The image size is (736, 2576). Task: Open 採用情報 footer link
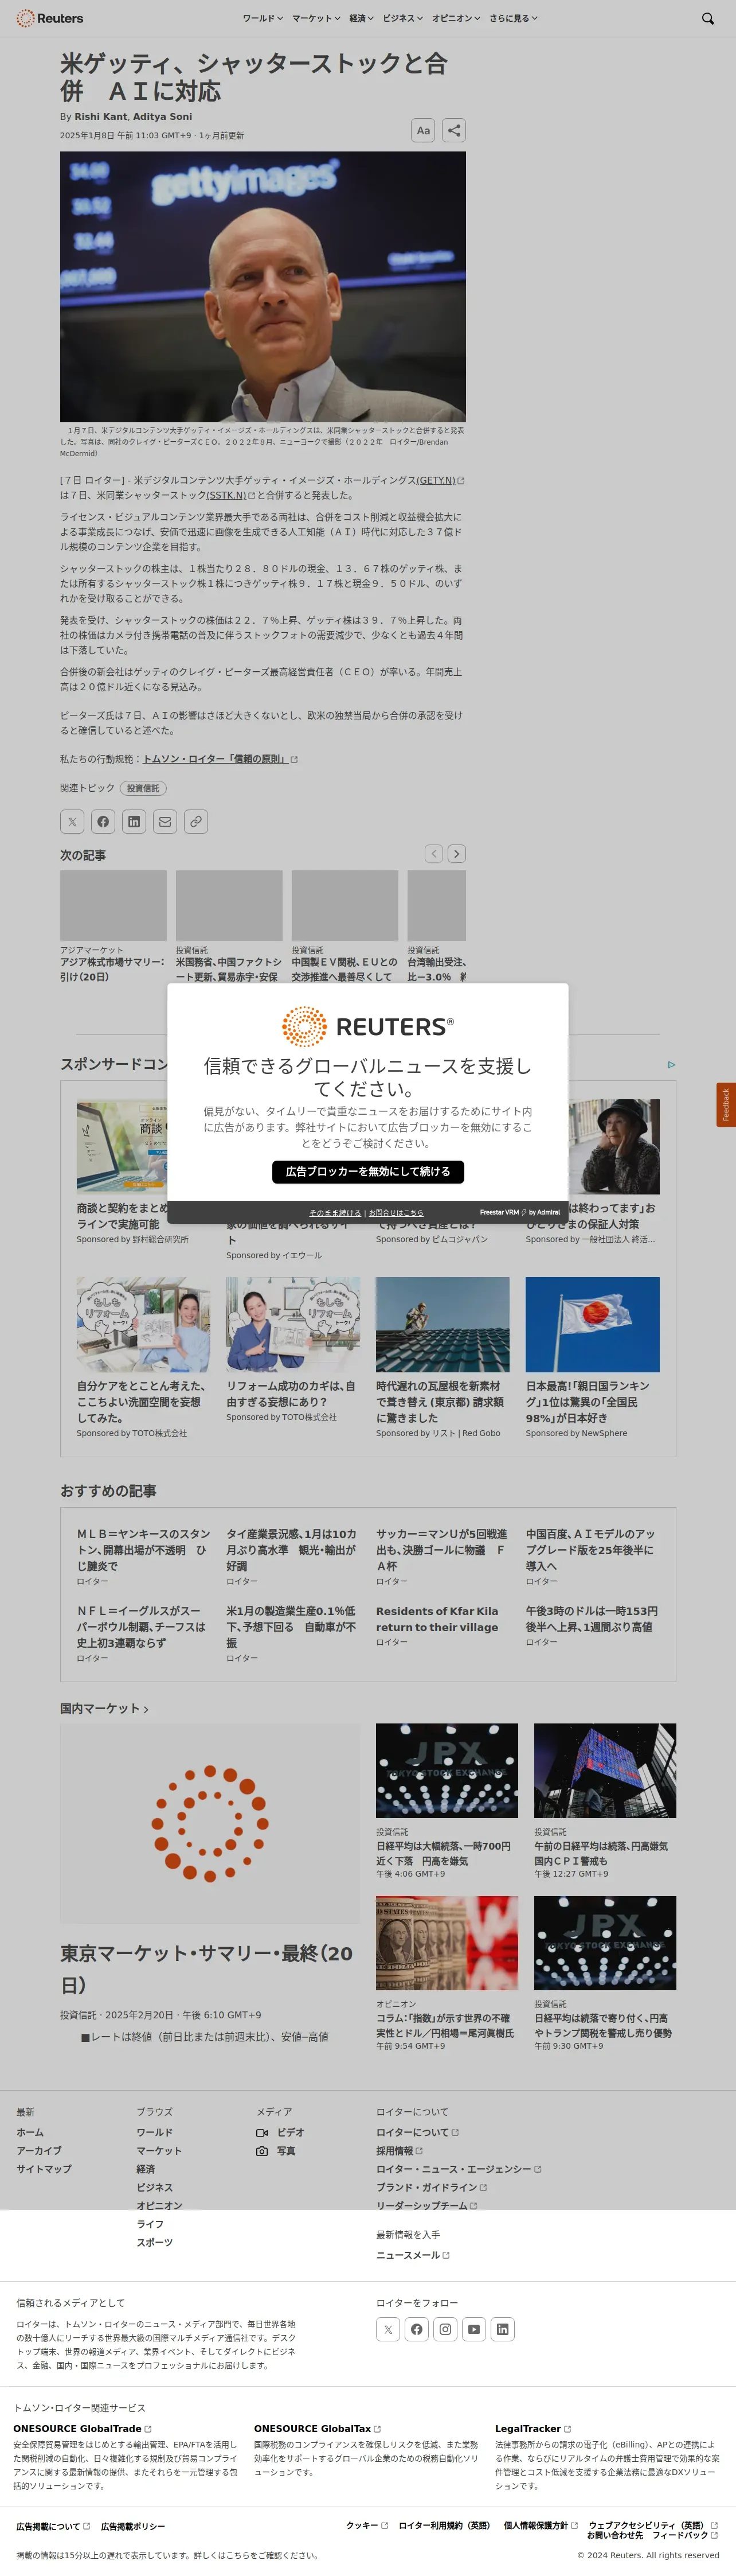coord(400,2151)
